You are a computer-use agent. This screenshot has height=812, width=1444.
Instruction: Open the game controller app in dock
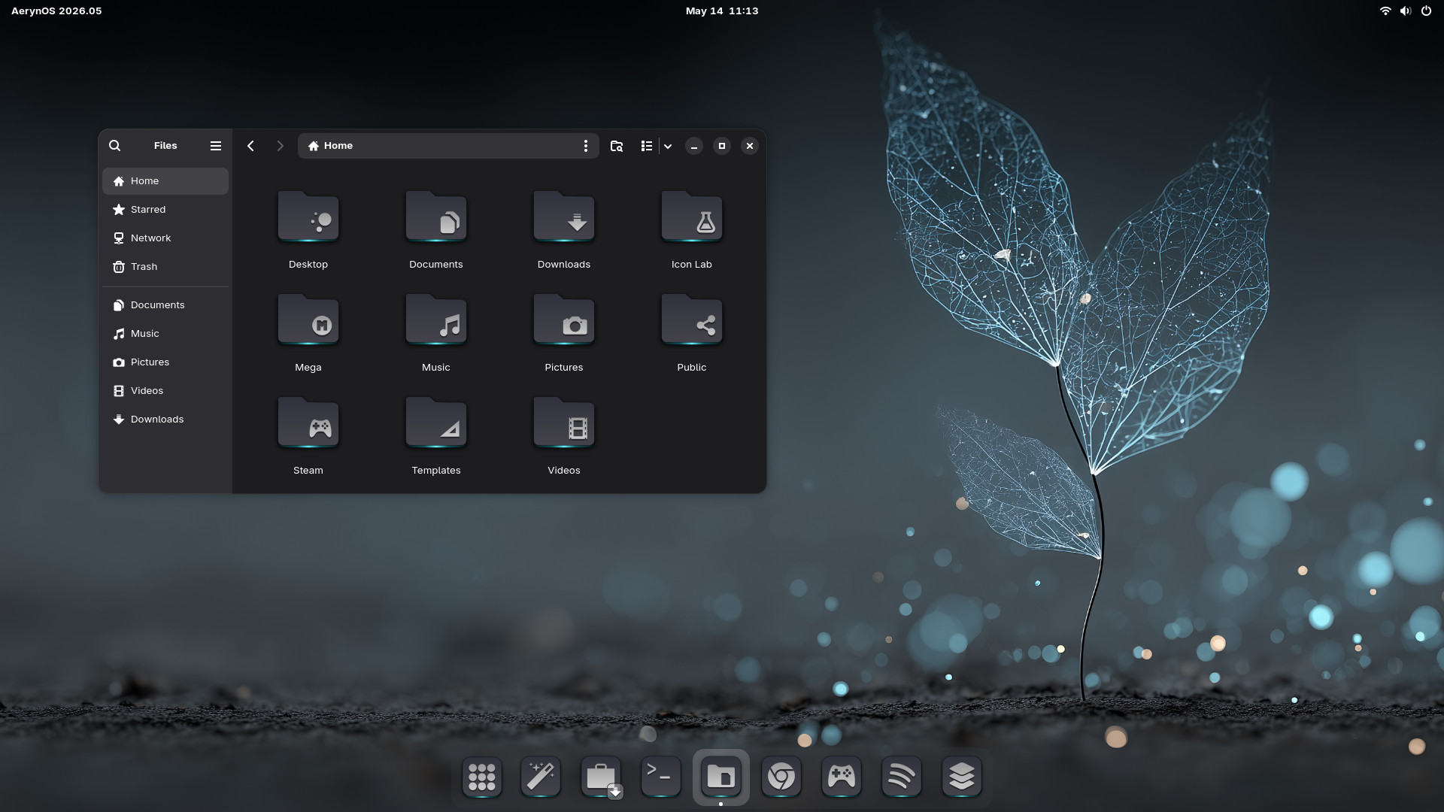tap(842, 777)
